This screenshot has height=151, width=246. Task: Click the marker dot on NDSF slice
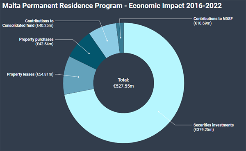(x=121, y=38)
